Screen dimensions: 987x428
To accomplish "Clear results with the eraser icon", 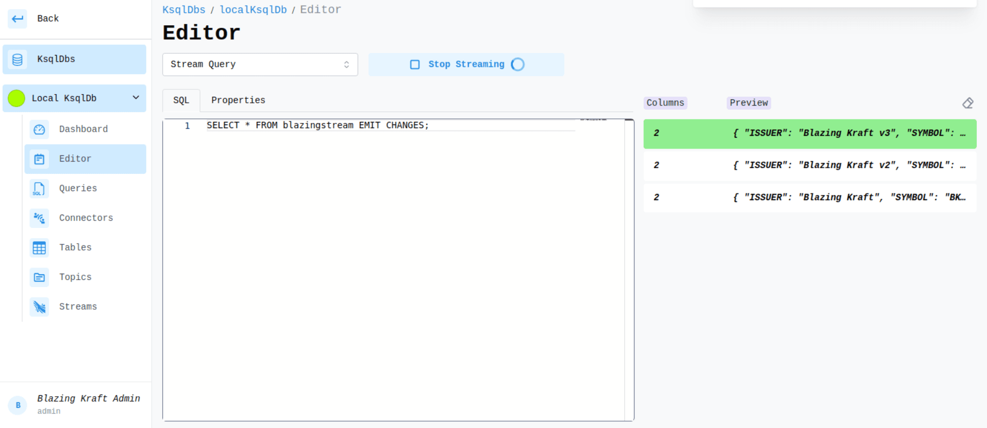I will tap(967, 103).
